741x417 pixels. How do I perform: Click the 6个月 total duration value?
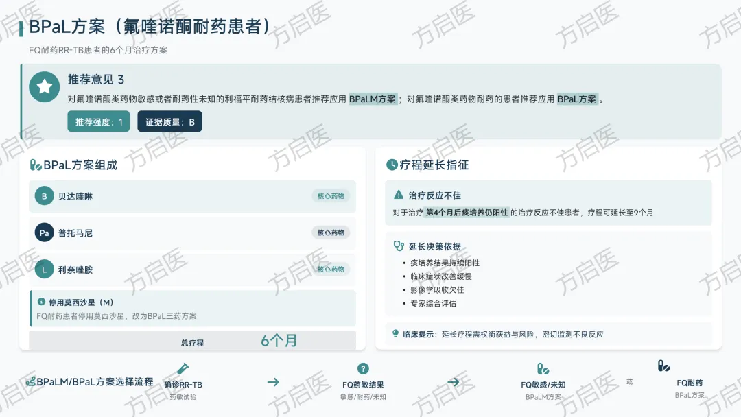click(x=279, y=340)
